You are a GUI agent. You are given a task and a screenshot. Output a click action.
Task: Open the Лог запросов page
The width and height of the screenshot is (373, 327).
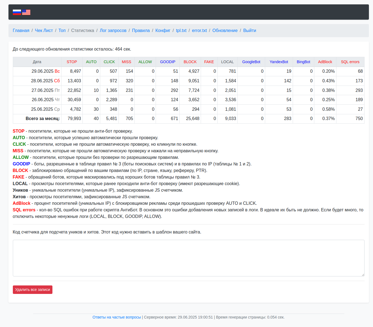tap(113, 31)
